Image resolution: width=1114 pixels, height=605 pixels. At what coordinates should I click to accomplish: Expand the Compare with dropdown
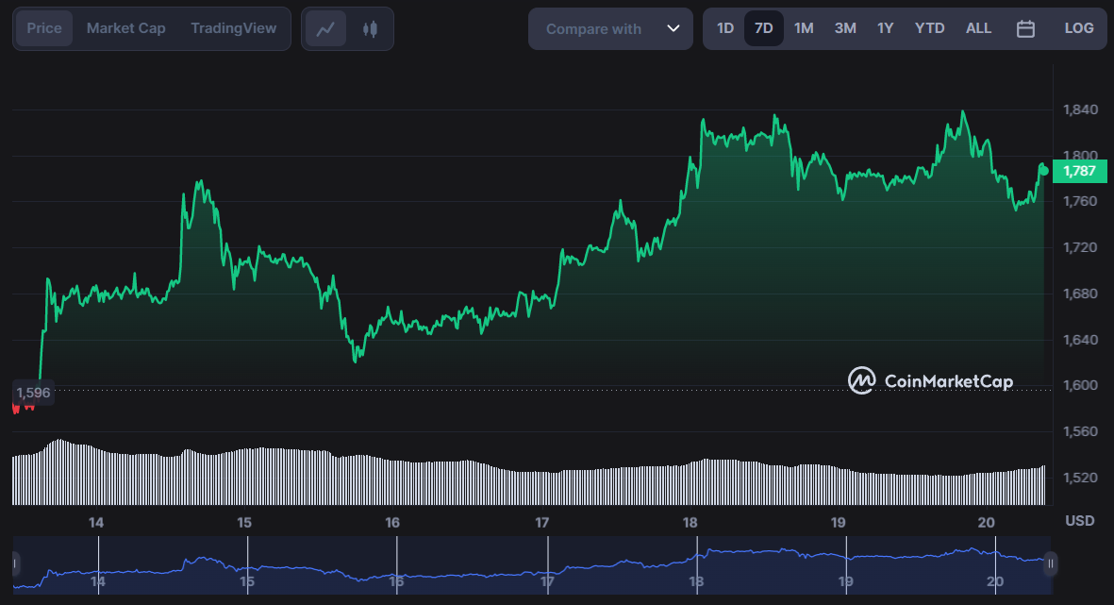(611, 28)
